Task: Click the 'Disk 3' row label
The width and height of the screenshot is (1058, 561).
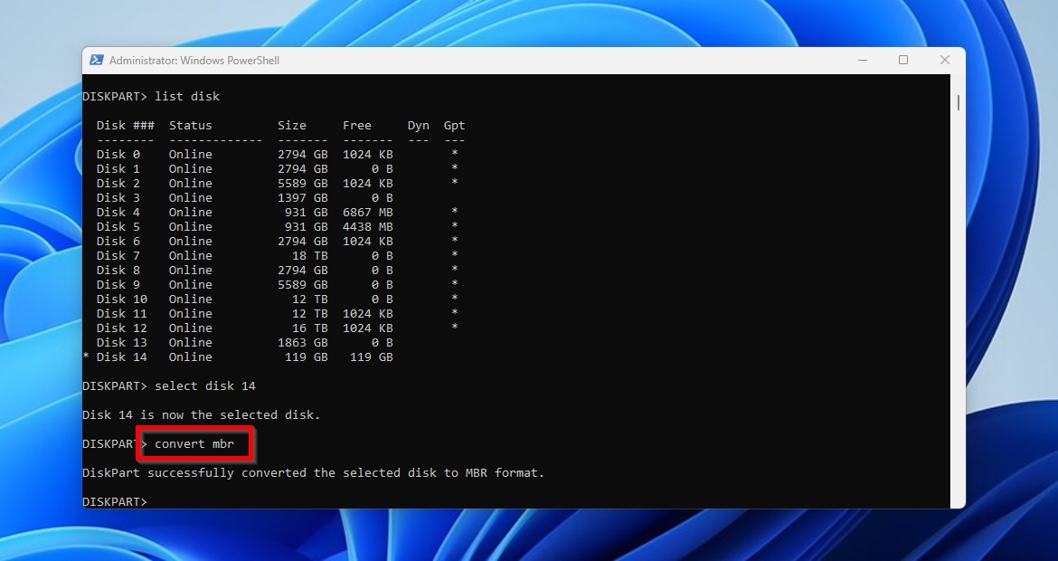Action: tap(118, 198)
